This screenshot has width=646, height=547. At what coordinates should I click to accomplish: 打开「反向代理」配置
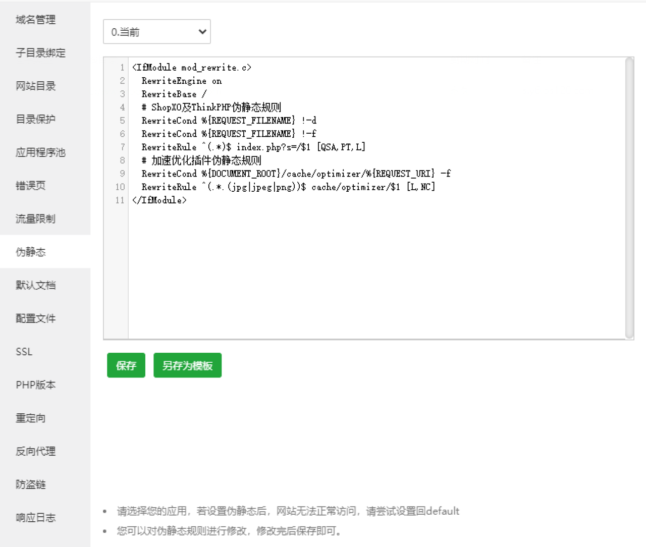35,451
